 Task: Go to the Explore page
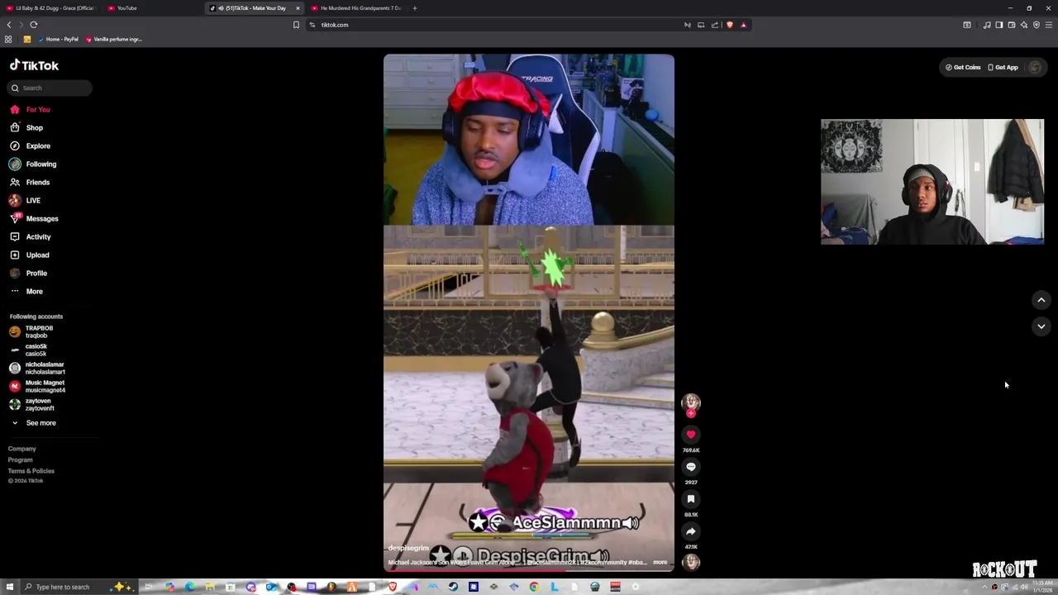(x=30, y=145)
